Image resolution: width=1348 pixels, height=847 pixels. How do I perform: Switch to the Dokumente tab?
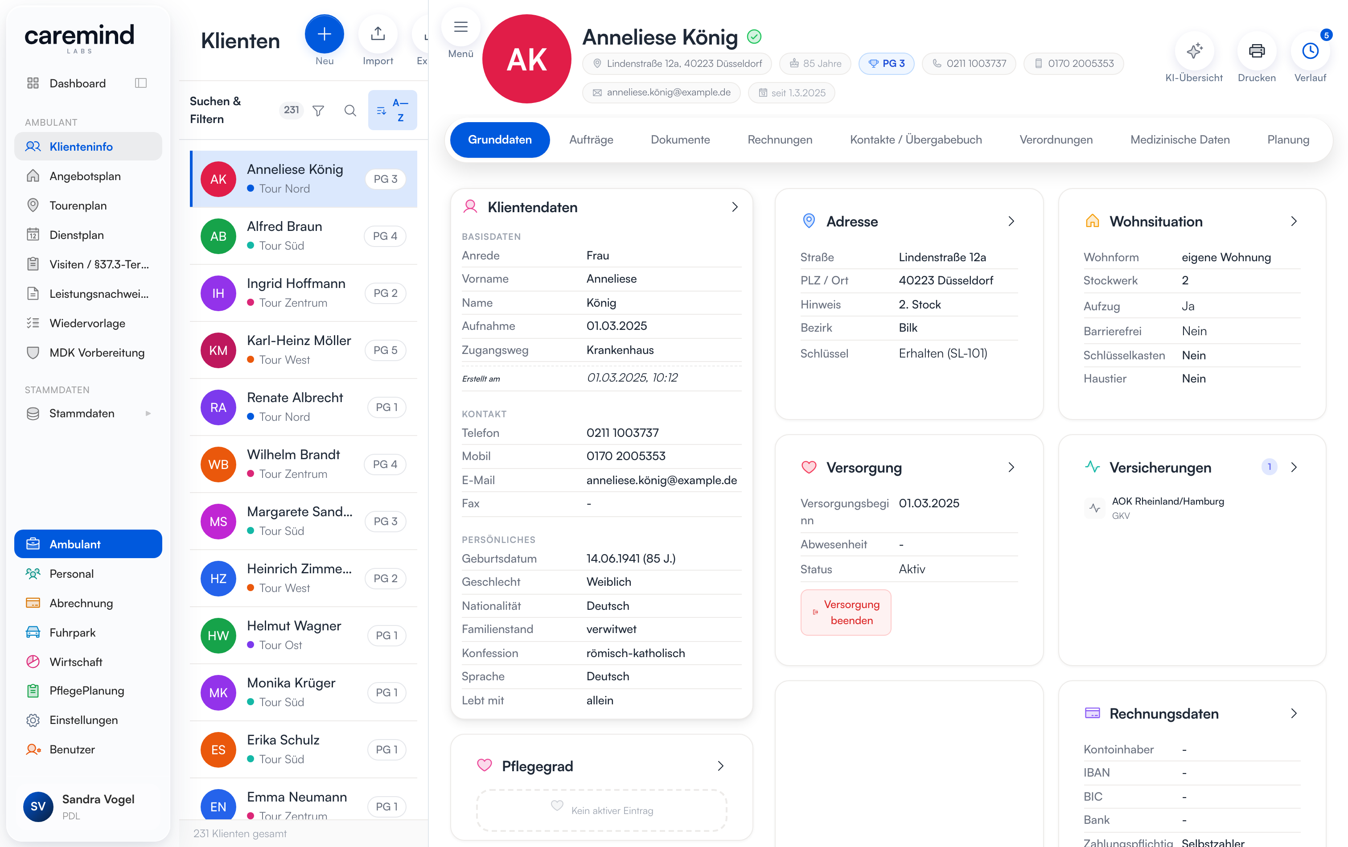pyautogui.click(x=680, y=140)
